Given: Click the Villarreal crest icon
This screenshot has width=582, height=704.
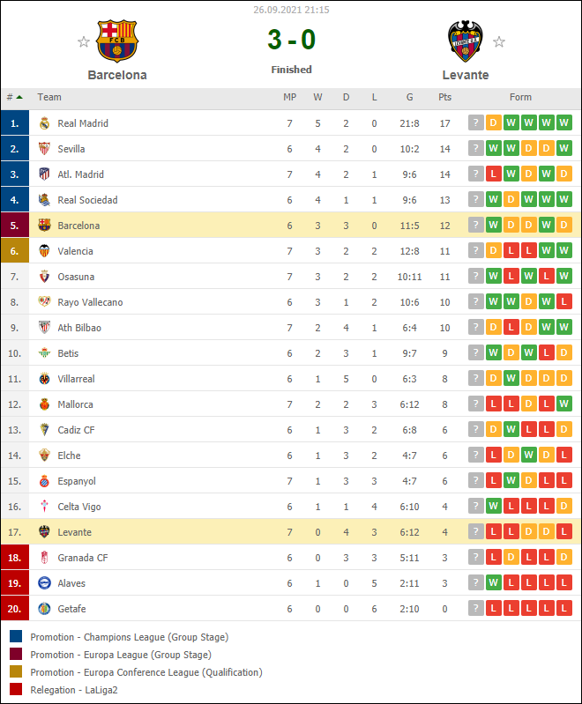Looking at the screenshot, I should (x=45, y=379).
